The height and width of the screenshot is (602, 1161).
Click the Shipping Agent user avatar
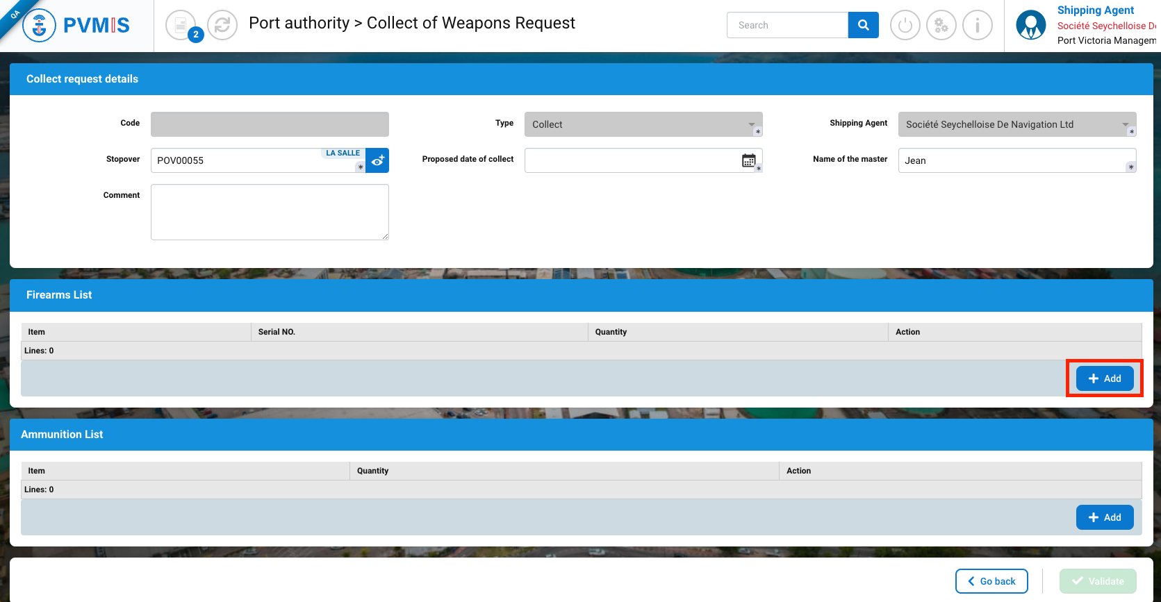point(1030,26)
